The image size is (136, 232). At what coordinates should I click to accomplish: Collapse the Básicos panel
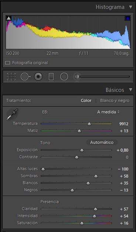(x=130, y=90)
